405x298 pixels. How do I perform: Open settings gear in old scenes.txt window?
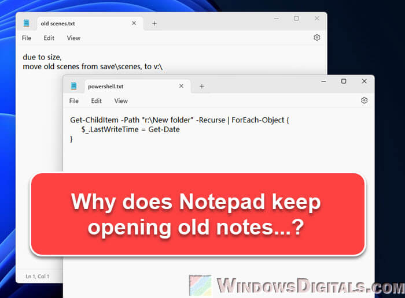pyautogui.click(x=317, y=38)
